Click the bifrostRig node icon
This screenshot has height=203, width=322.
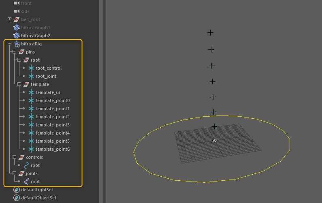17,44
